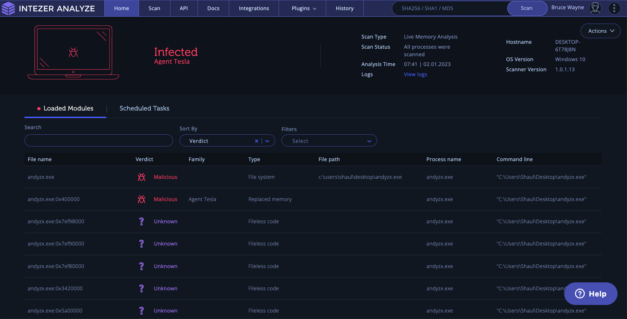Click unknown question mark icon for andyzx.exe:0x7ef98000
627x319 pixels.
(141, 222)
